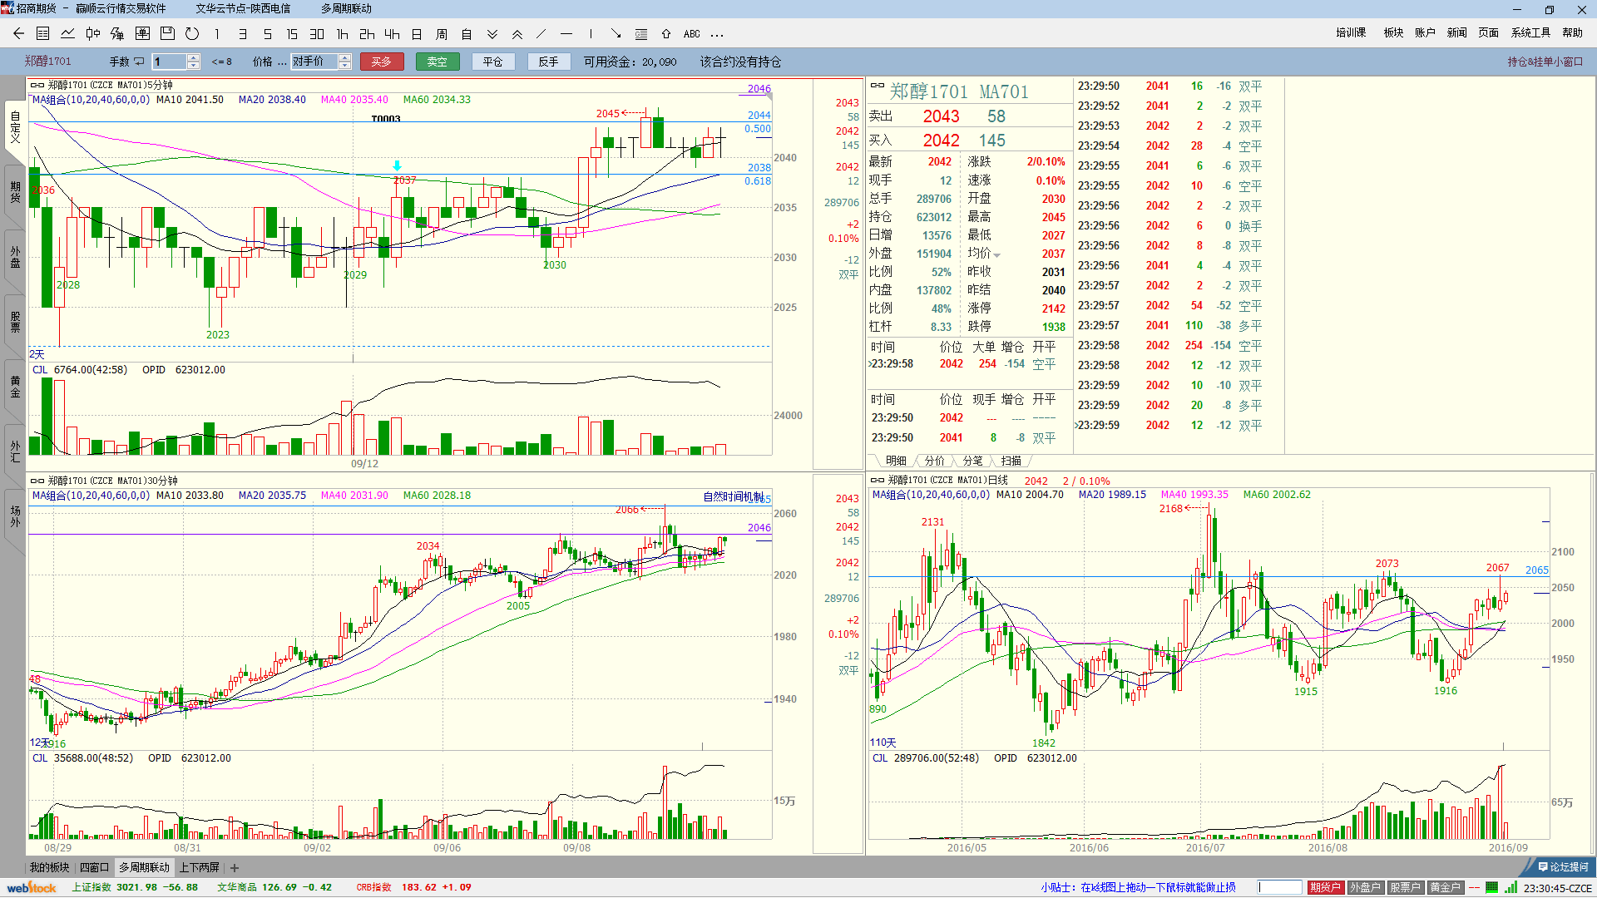The width and height of the screenshot is (1597, 898).
Task: Select the 自定义 sidebar tab
Action: tap(15, 127)
